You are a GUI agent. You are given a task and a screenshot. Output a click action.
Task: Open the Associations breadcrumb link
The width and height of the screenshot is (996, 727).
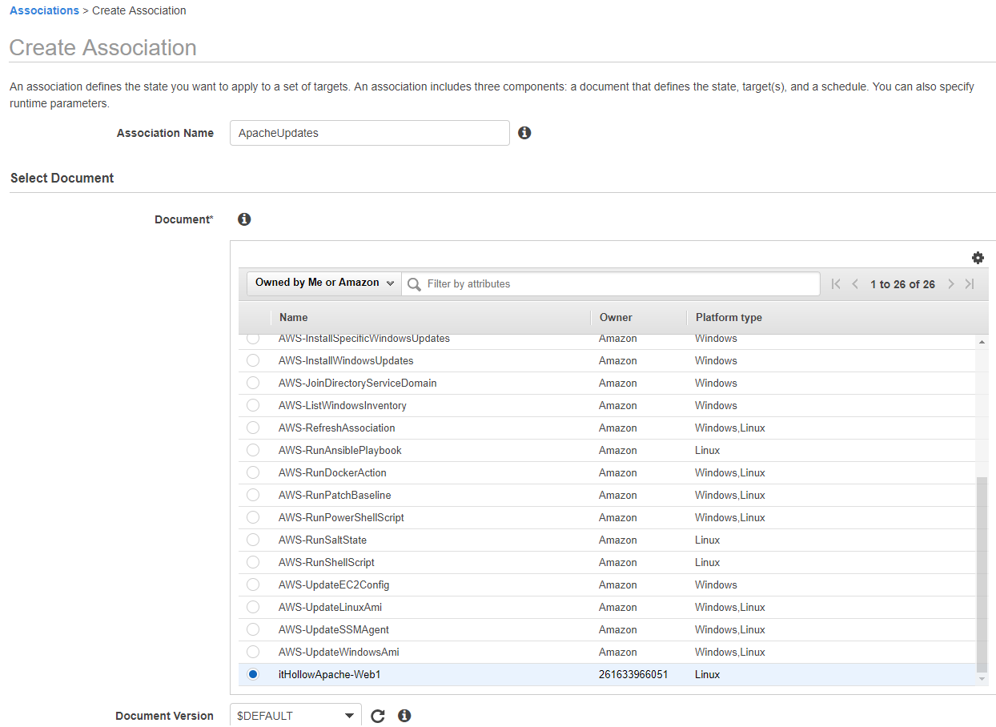click(x=44, y=10)
